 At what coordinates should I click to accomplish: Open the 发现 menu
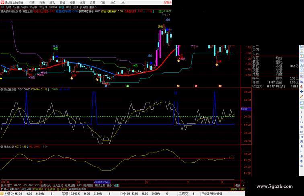pyautogui.click(x=82, y=2)
